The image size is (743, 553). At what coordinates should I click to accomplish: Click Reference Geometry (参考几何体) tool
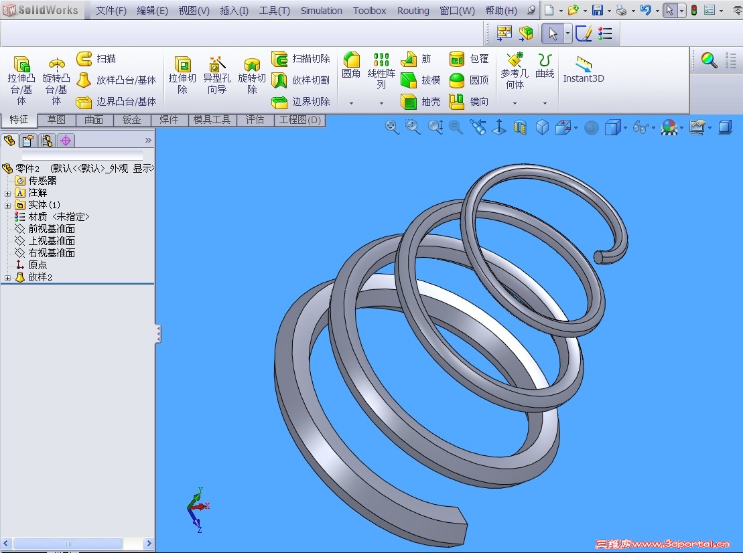pyautogui.click(x=515, y=71)
